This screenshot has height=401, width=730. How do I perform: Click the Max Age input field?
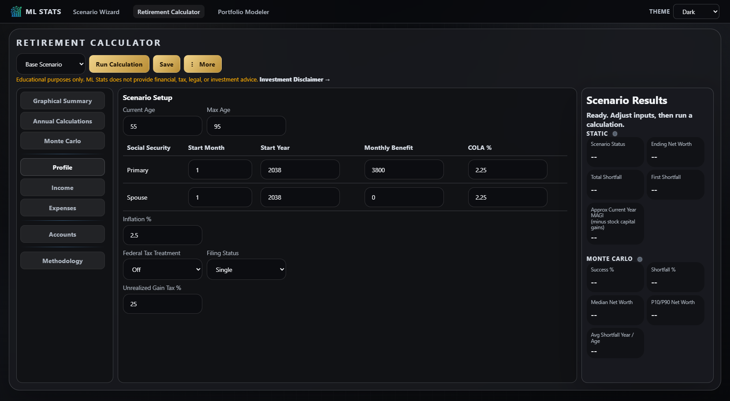point(246,126)
